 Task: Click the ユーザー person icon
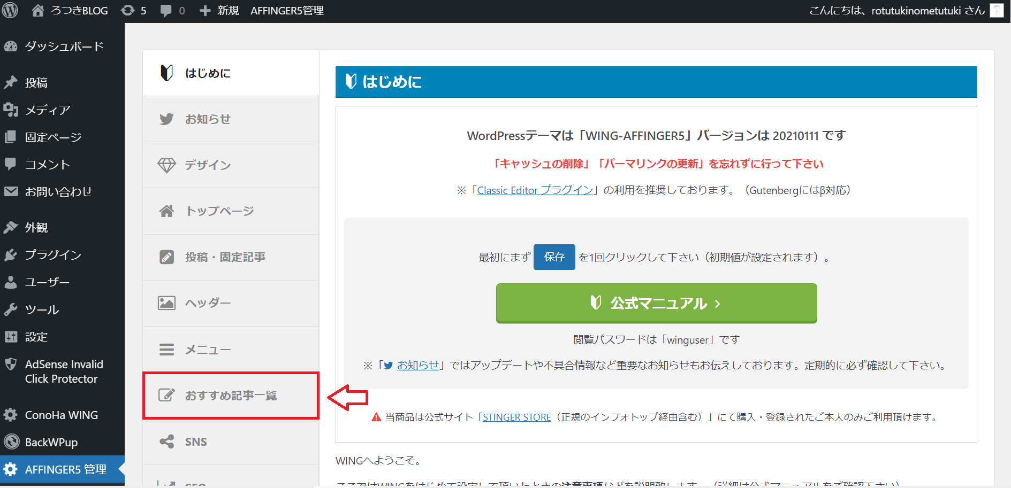[11, 282]
